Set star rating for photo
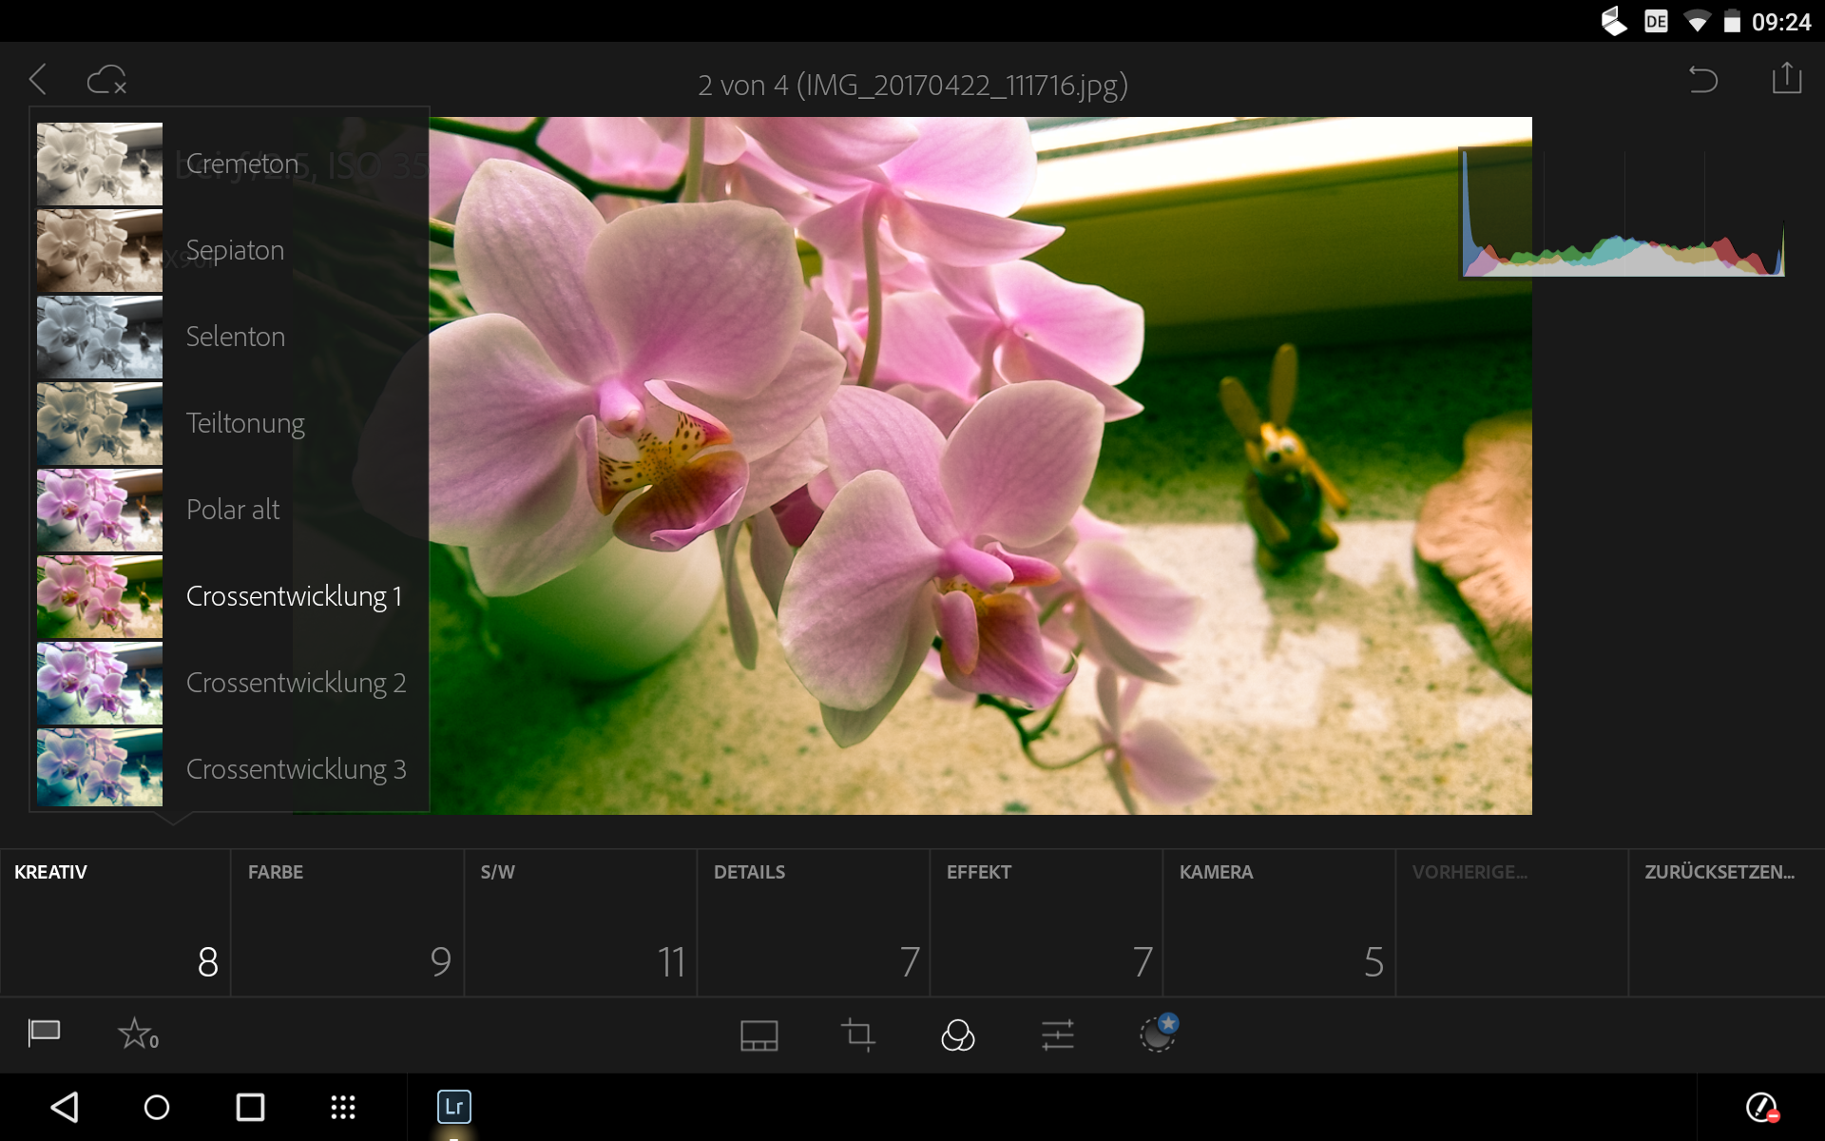This screenshot has width=1825, height=1141. [137, 1034]
